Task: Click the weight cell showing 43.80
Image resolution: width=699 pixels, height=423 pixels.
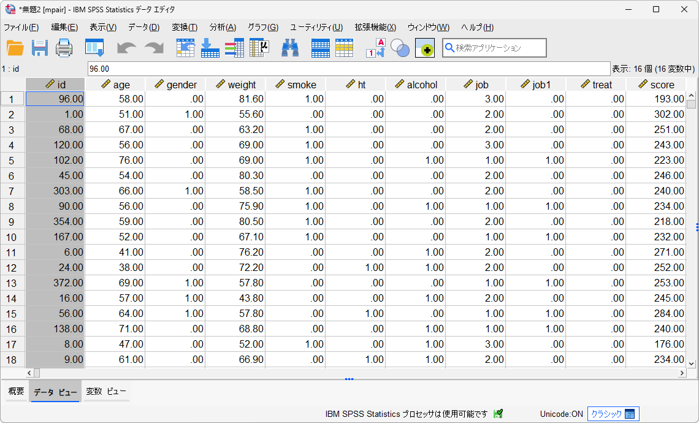Action: click(235, 298)
